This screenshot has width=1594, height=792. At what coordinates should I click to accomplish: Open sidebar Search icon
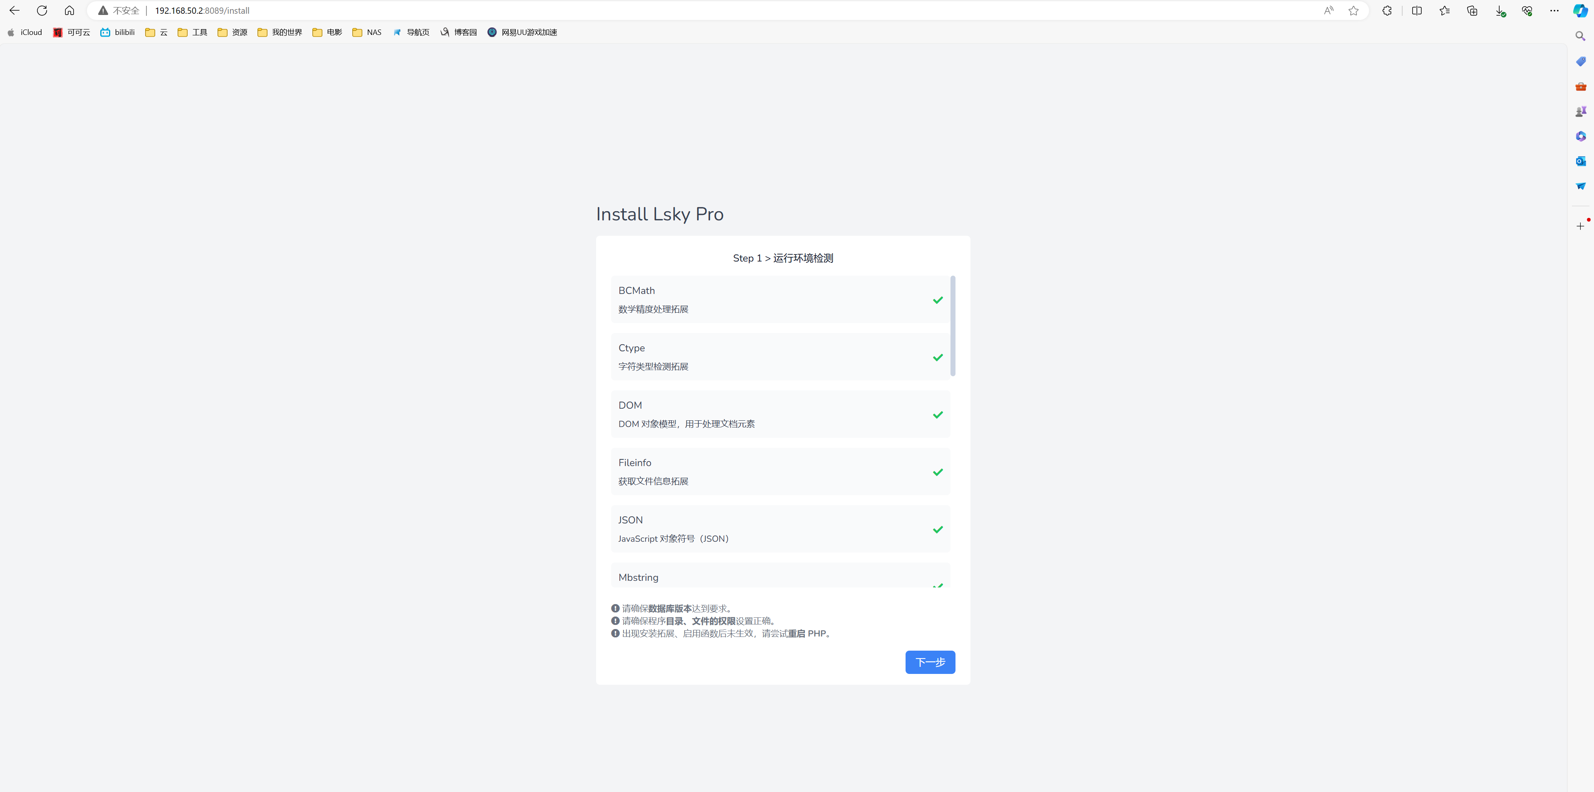tap(1580, 37)
